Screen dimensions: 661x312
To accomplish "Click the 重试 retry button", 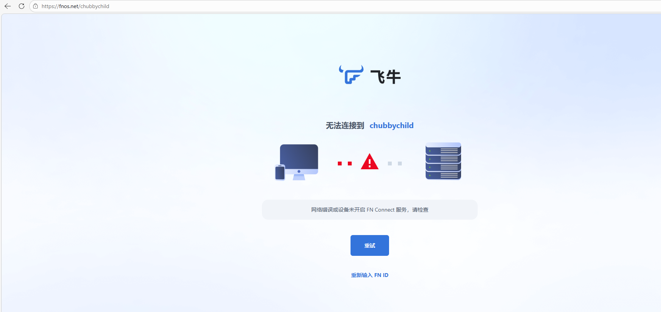I will pos(370,245).
